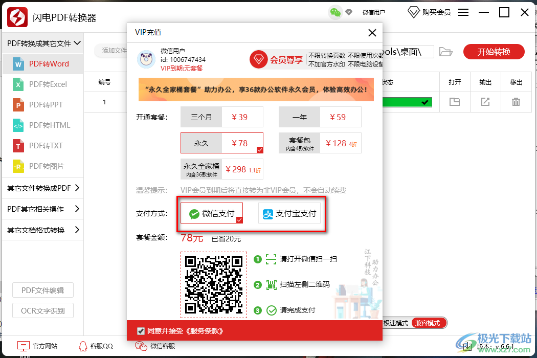Select PDF转PPT in sidebar
The image size is (537, 358).
[x=43, y=105]
